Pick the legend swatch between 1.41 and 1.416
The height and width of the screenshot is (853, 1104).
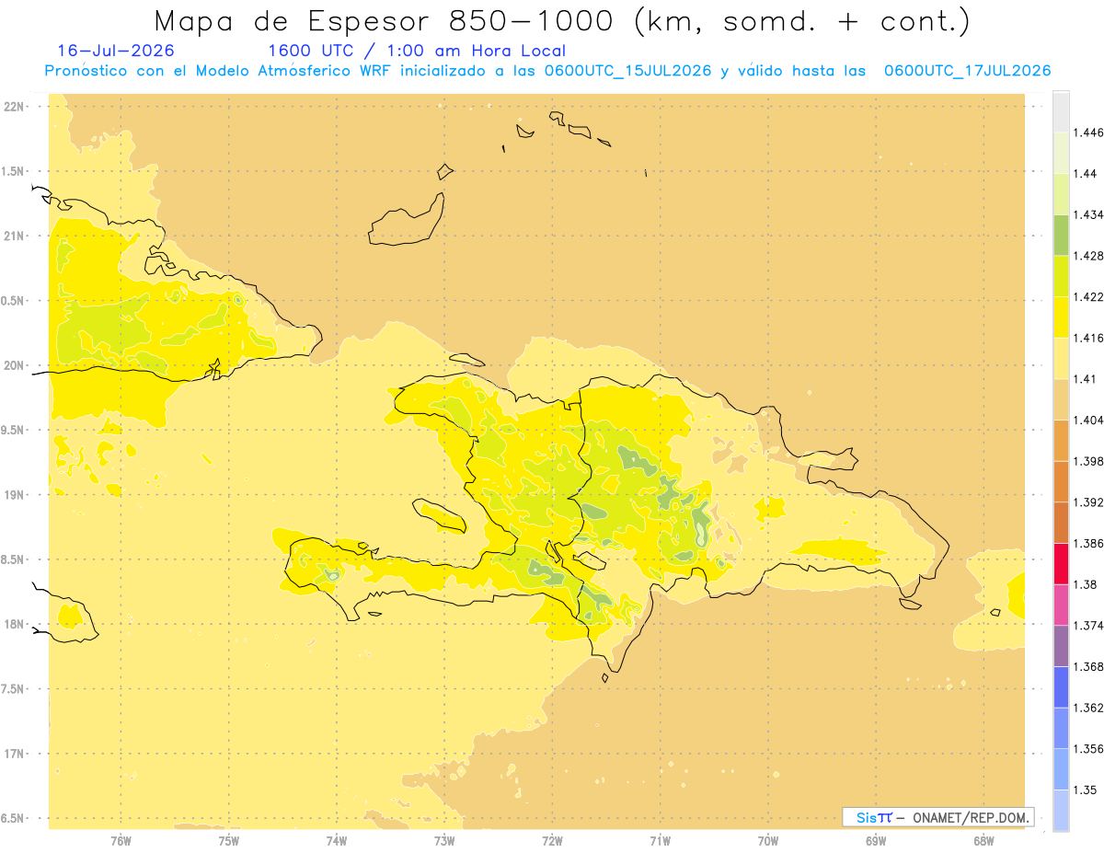click(1061, 358)
